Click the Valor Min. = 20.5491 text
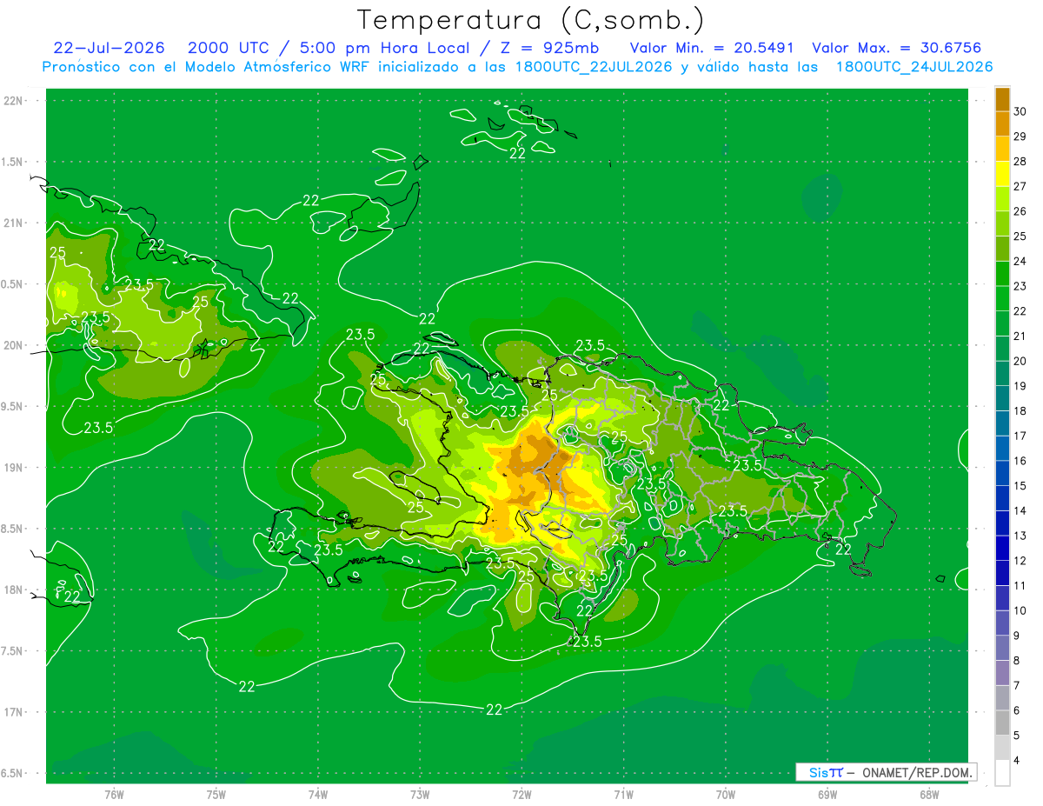Screen dimensions: 1043x806 [x=711, y=48]
